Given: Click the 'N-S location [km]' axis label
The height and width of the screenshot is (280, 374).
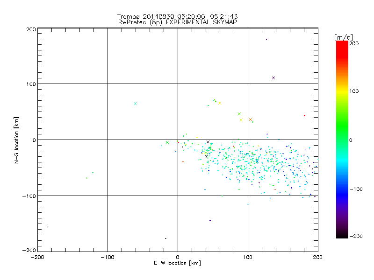Looking at the screenshot, I should click(x=16, y=140).
